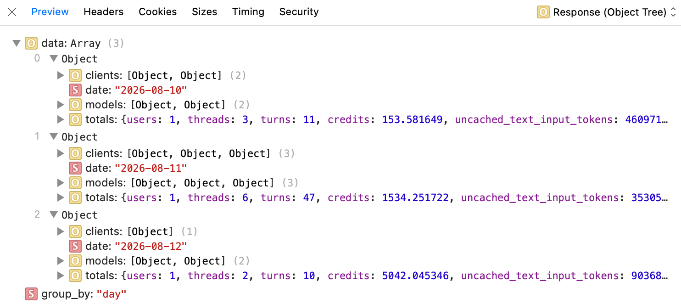
Task: Go to the Timing tab
Action: 248,12
